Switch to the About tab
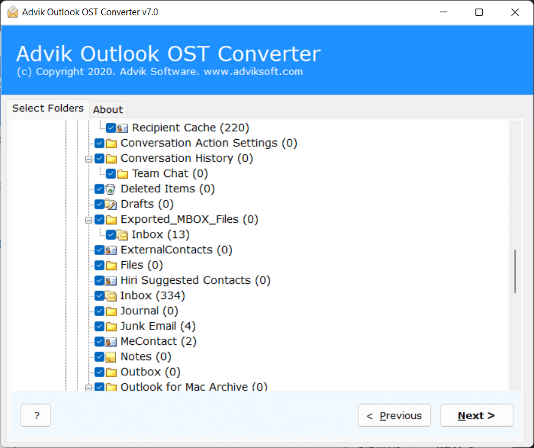Screen dimensions: 534x448 coord(108,110)
